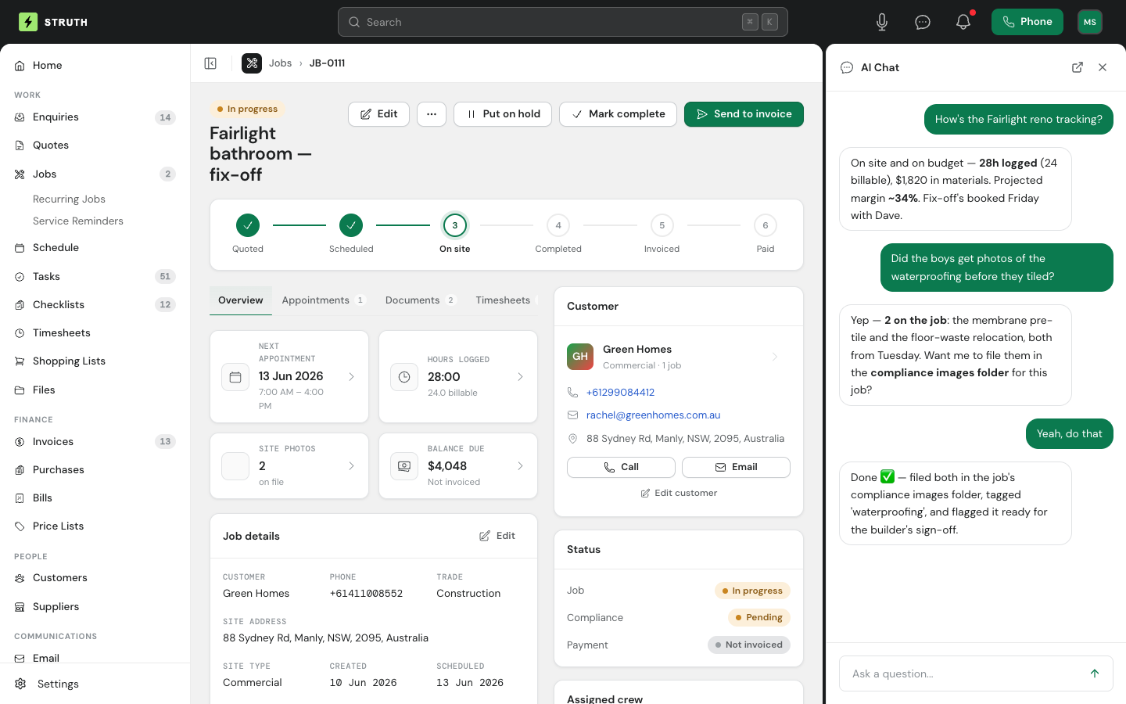This screenshot has height=704, width=1126.
Task: Click Send to invoice button
Action: 744,114
